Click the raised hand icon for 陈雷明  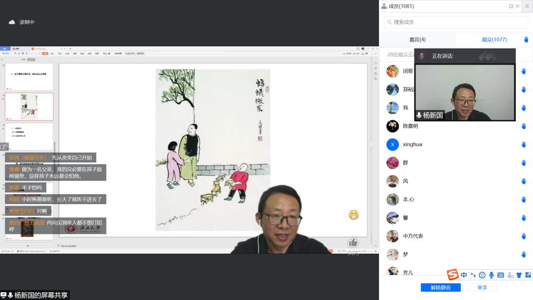[x=524, y=126]
